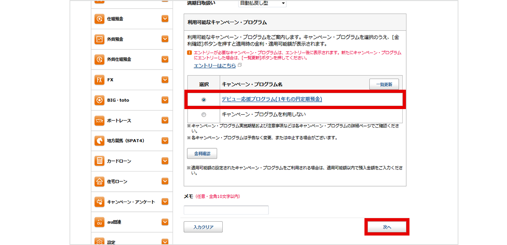The height and width of the screenshot is (245, 507).
Task: Select the キャンペーン・プログラムを利用しない radio option
Action: tap(204, 115)
